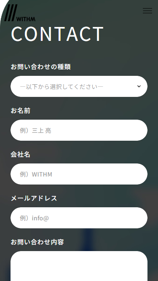Click the WITHM three-stripe logo mark
The height and width of the screenshot is (281, 158).
pyautogui.click(x=11, y=13)
